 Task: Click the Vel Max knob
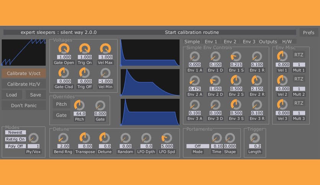coord(105,49)
